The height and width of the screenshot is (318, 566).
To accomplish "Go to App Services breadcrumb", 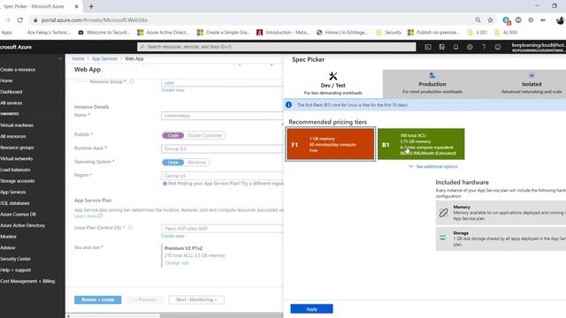I will click(x=104, y=58).
